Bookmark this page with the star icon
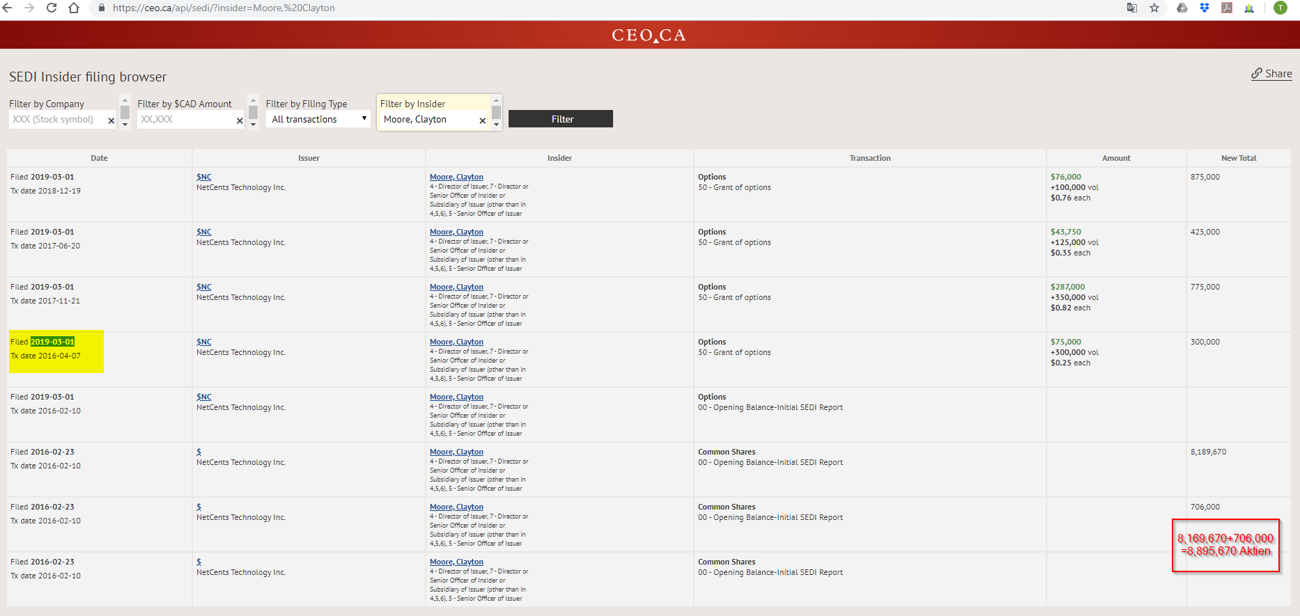The image size is (1300, 616). point(1154,8)
